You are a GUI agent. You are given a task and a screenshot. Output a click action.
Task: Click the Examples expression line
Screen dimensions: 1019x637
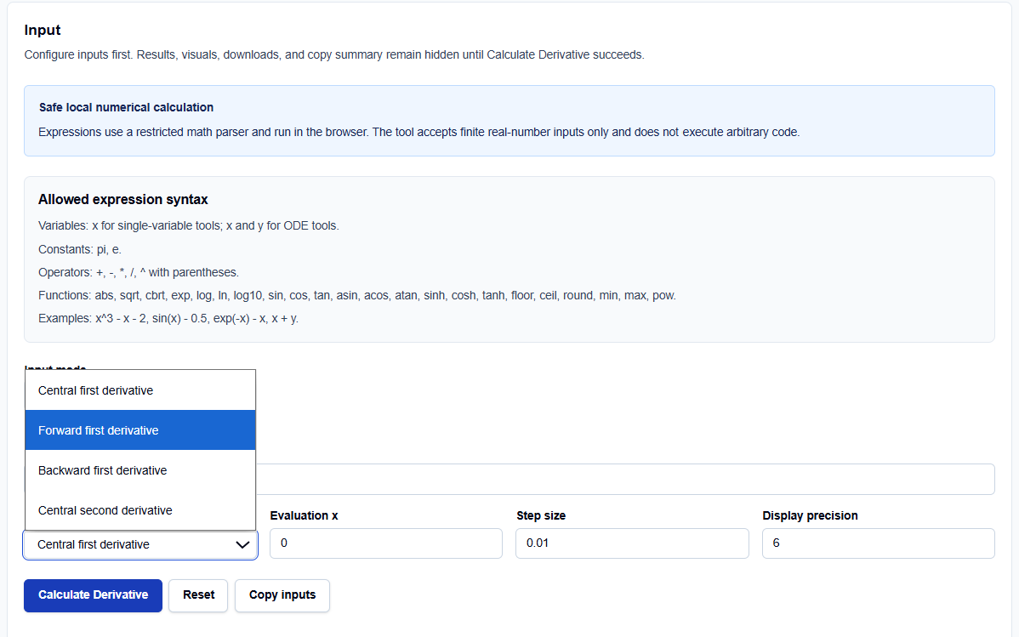coord(168,318)
